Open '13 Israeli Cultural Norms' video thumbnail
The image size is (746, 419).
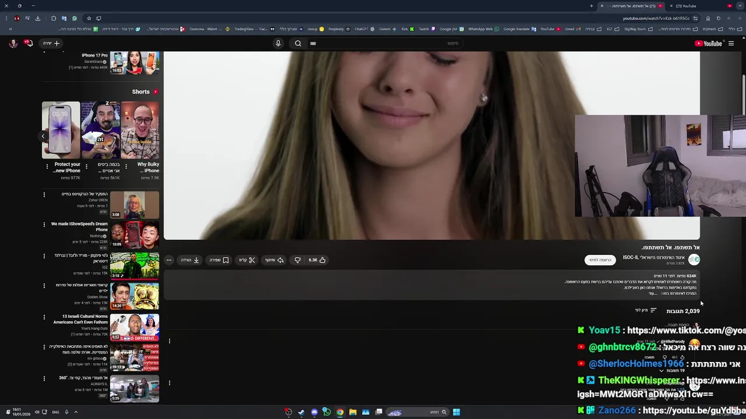click(135, 328)
